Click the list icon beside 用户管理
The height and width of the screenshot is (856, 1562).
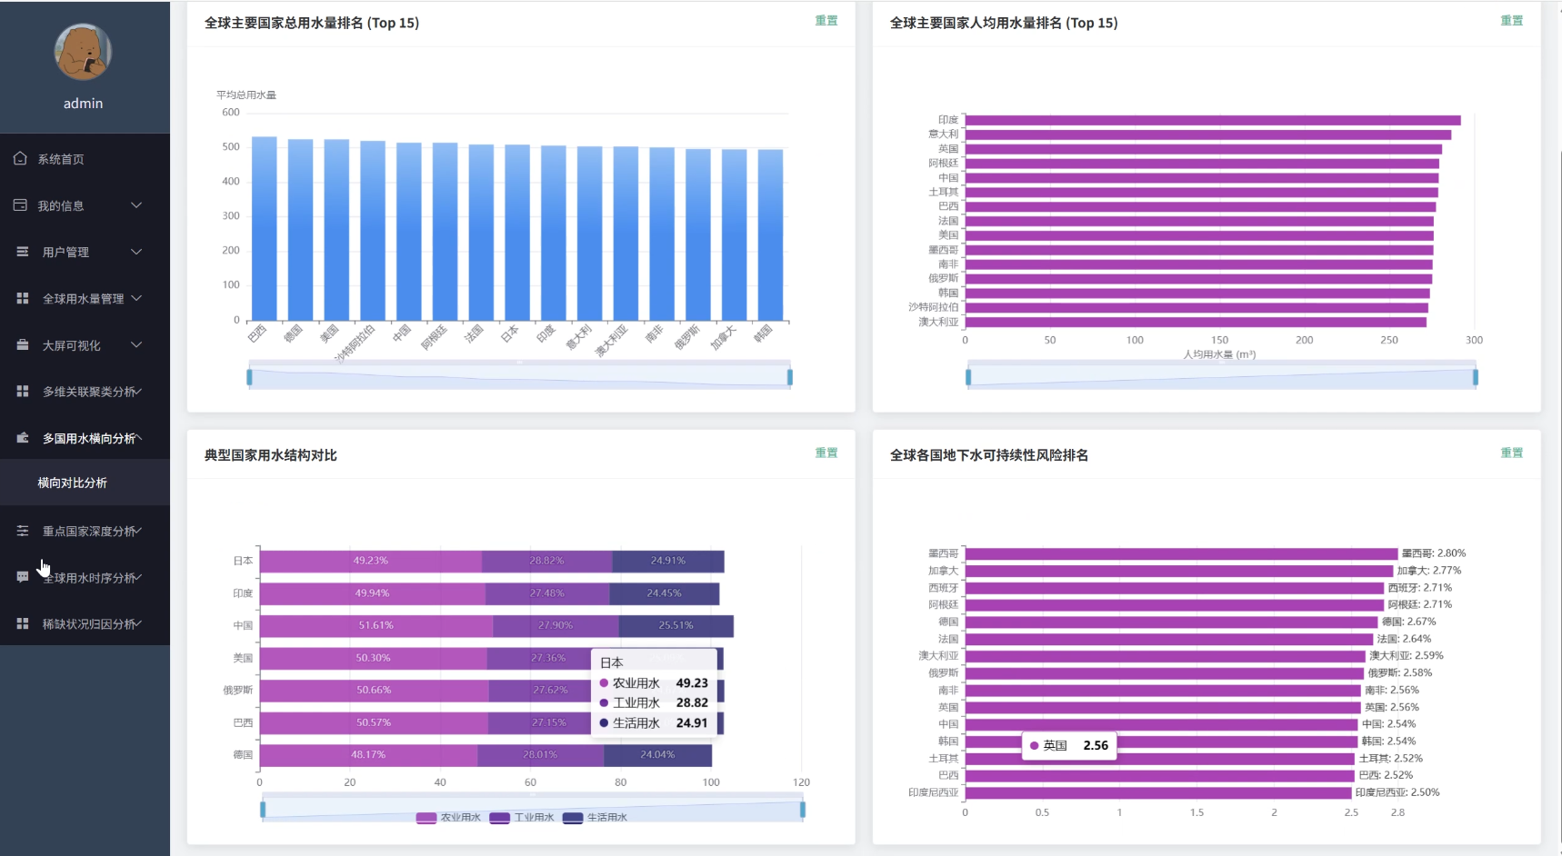coord(23,252)
